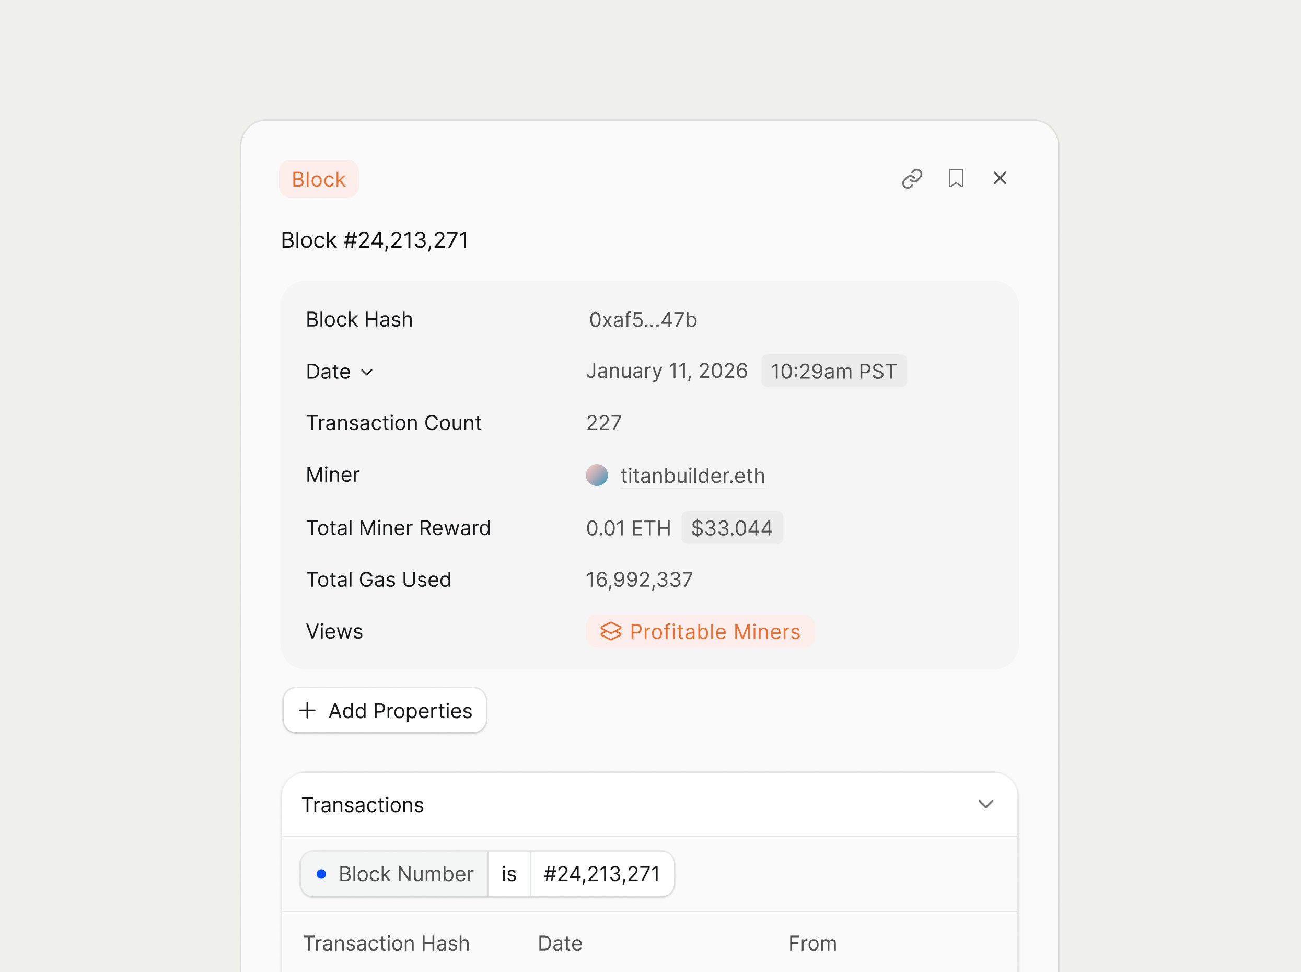Screen dimensions: 1301x972
Task: Edit the #24,213,271 filter value
Action: pos(601,874)
